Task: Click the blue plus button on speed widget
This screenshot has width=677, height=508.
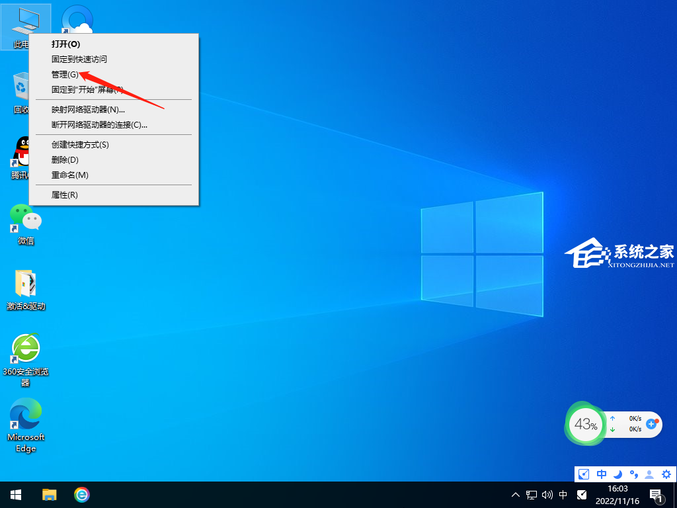Action: [x=652, y=423]
